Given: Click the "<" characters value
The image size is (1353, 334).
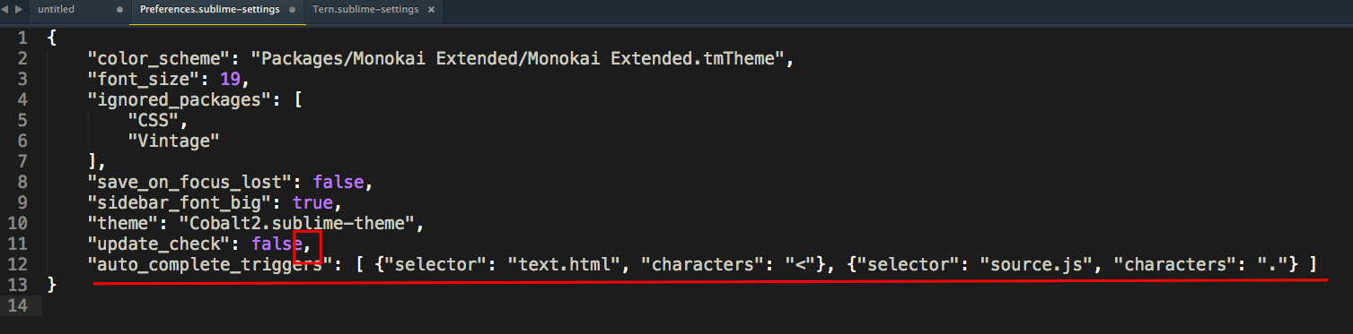Looking at the screenshot, I should point(801,264).
